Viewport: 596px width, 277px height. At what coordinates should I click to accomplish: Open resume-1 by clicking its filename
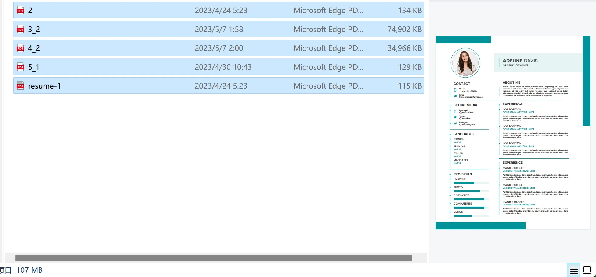44,86
